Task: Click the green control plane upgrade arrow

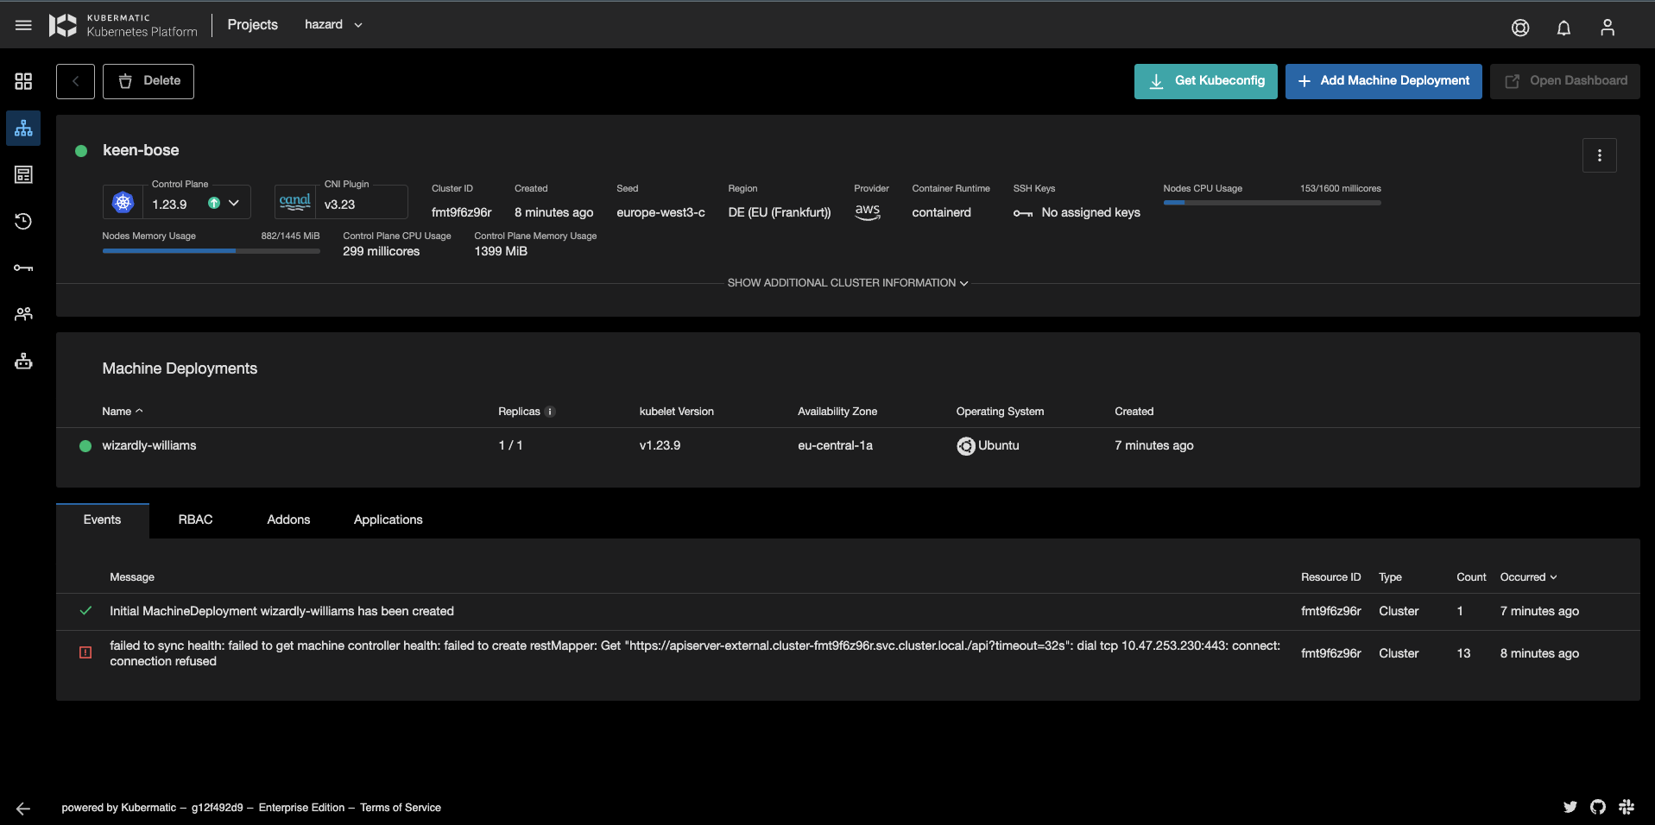Action: (x=212, y=203)
